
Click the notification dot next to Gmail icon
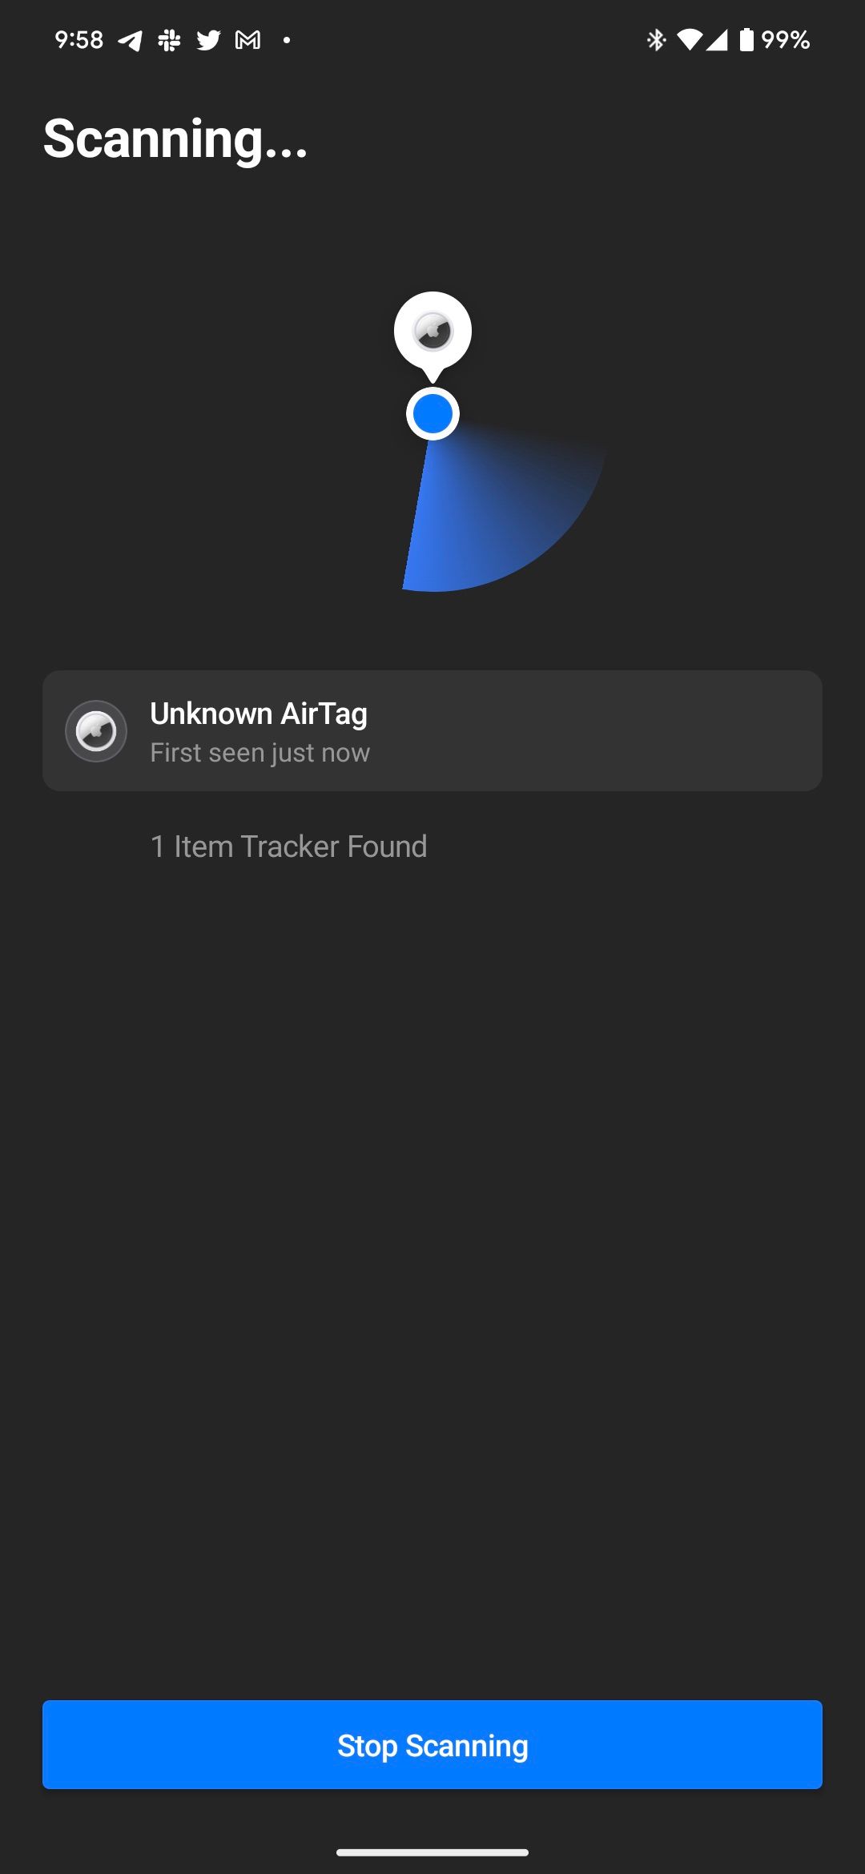pos(287,41)
